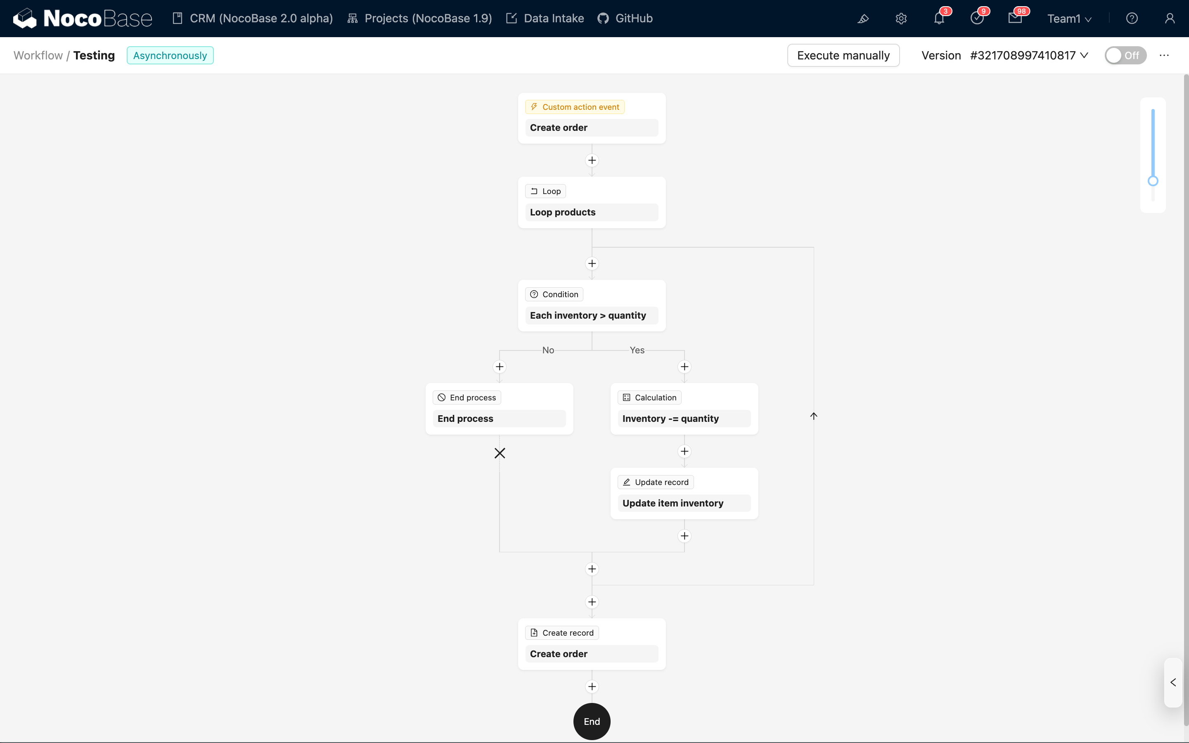Click the Asynchronously status badge
The width and height of the screenshot is (1189, 743).
pyautogui.click(x=170, y=55)
